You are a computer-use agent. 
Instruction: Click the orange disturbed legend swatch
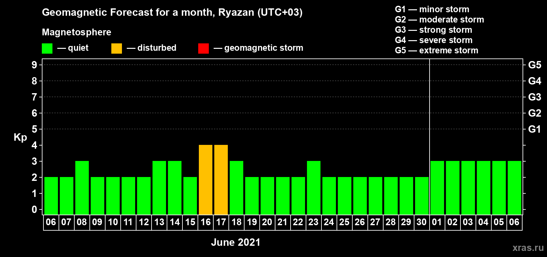(116, 49)
